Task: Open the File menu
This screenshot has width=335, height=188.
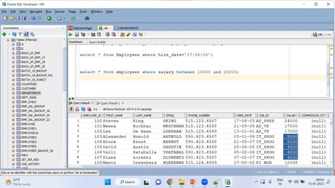Action: (x=4, y=11)
